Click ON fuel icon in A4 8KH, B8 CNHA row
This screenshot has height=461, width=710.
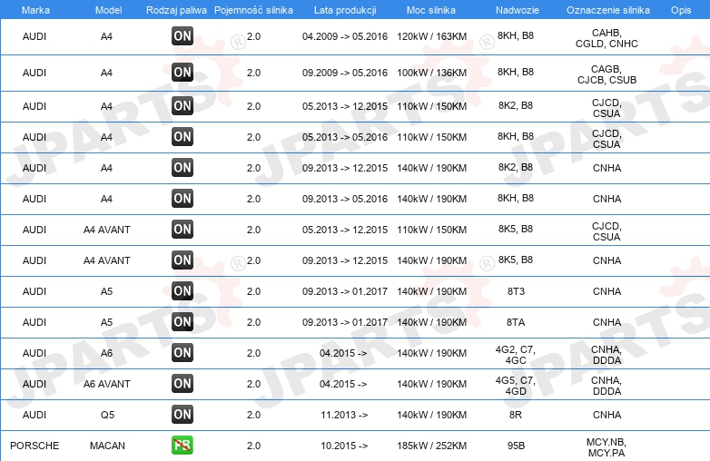[182, 198]
